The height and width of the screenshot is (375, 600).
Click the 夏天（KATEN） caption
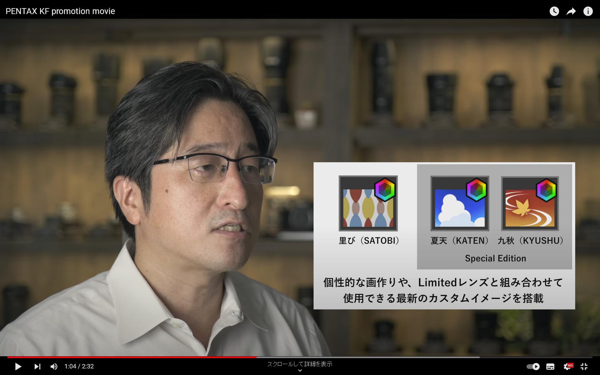click(x=459, y=241)
